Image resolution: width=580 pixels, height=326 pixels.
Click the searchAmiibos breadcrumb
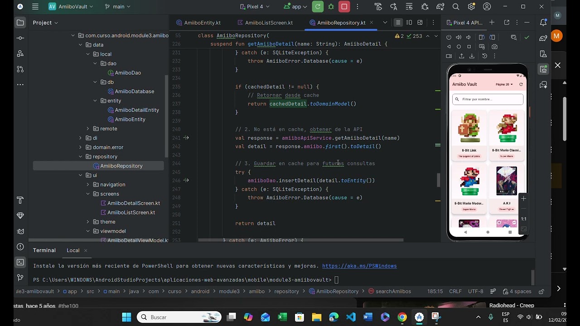389,291
